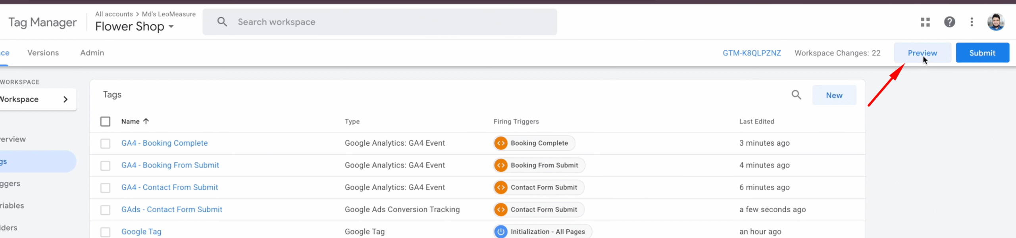
Task: Toggle the select all tags checkbox
Action: pyautogui.click(x=105, y=121)
